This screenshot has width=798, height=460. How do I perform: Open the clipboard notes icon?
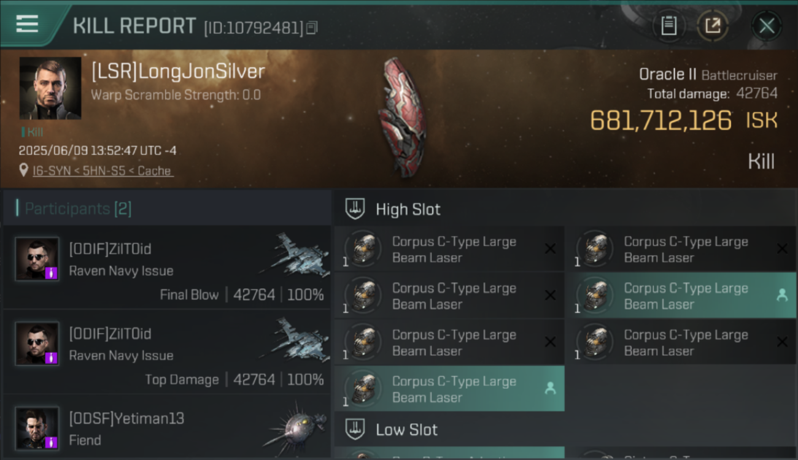(x=668, y=26)
